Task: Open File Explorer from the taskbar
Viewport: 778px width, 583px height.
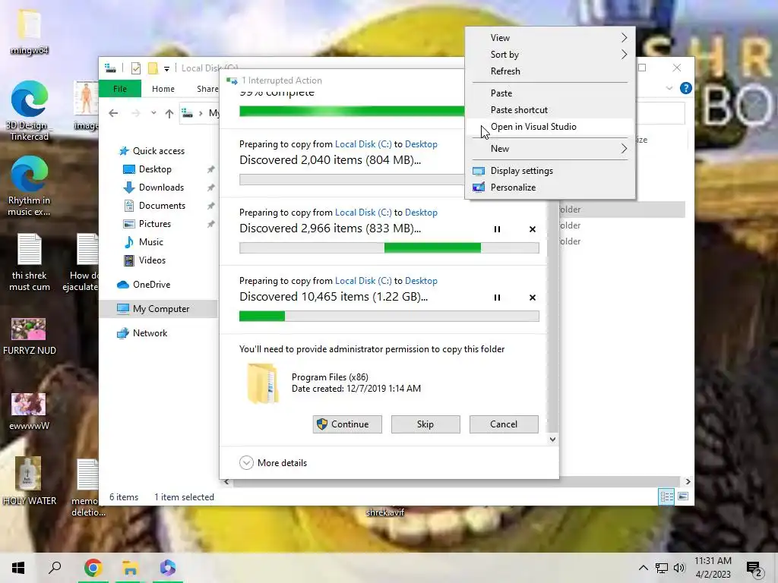Action: pos(130,568)
